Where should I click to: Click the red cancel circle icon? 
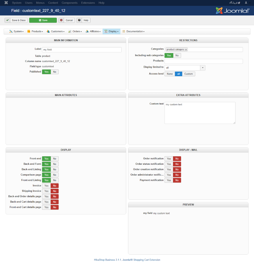tap(61, 20)
